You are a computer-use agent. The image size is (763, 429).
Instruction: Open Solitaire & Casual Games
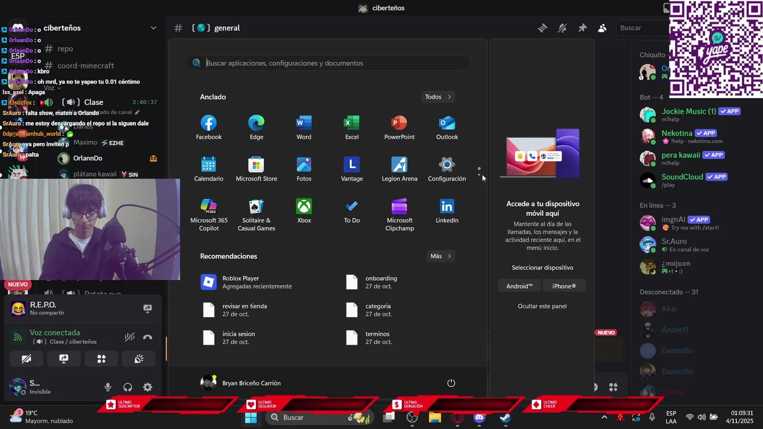tap(256, 215)
